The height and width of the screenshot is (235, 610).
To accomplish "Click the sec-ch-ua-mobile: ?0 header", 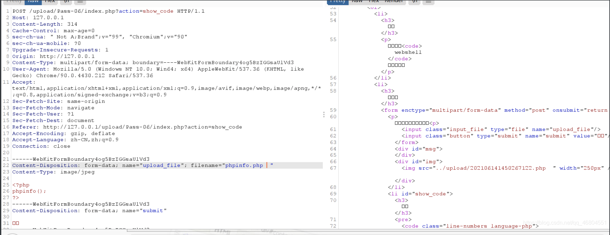I will [x=47, y=43].
